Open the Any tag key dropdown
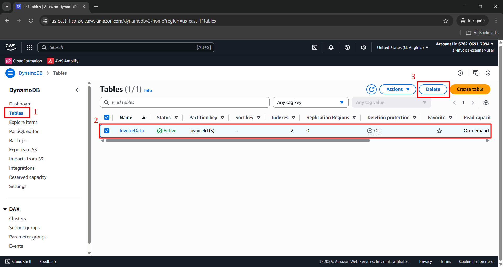 pos(310,102)
